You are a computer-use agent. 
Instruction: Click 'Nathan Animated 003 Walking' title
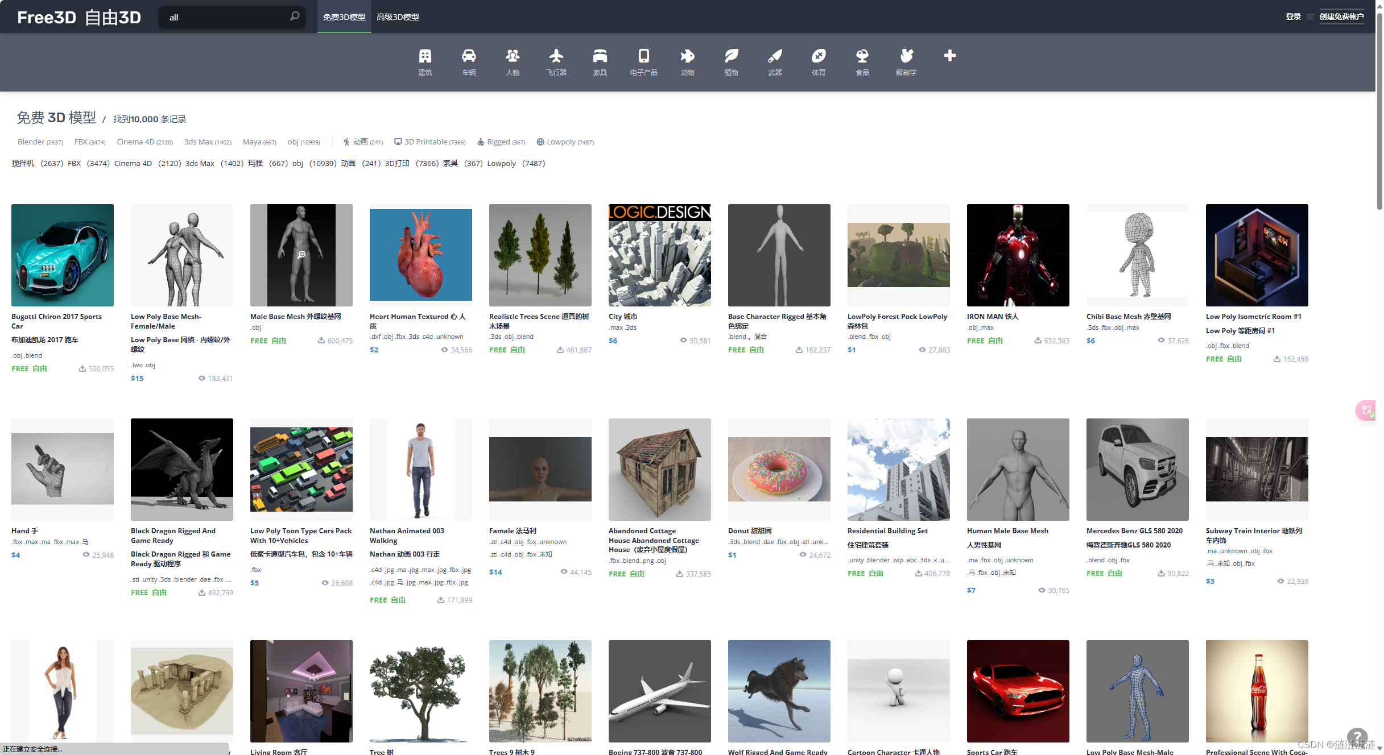coord(407,536)
